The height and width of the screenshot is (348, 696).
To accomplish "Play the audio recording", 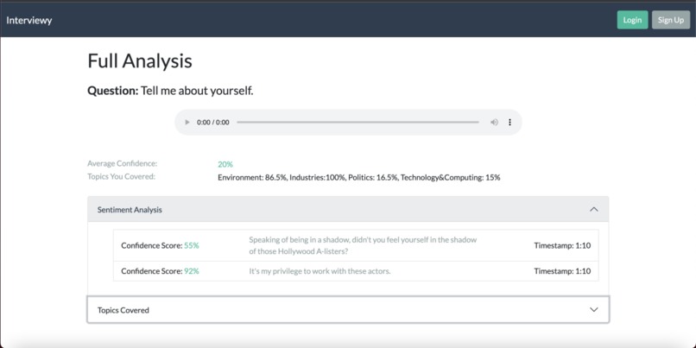I will [x=187, y=122].
